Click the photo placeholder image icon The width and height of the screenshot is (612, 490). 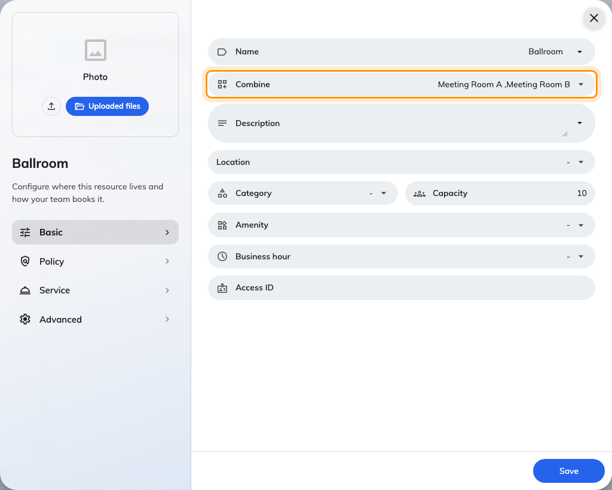click(x=95, y=50)
